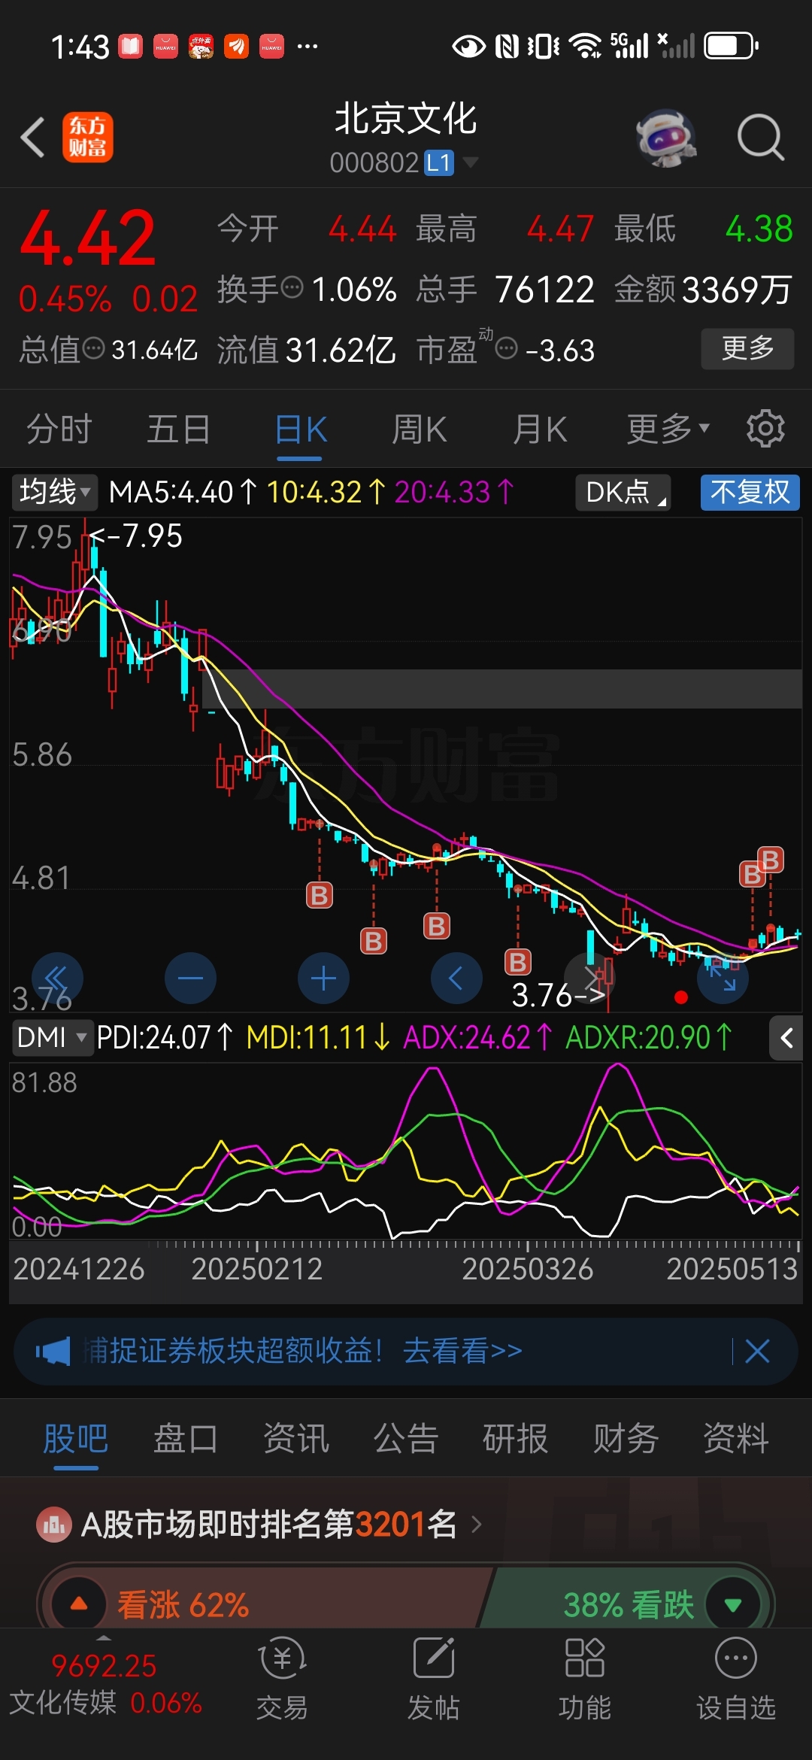Tap the back arrow icon

pyautogui.click(x=33, y=138)
